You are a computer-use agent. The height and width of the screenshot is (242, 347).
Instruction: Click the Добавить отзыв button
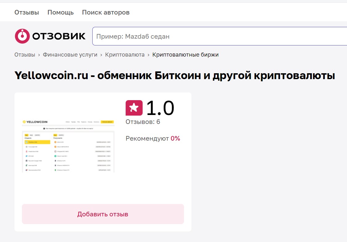pyautogui.click(x=103, y=214)
